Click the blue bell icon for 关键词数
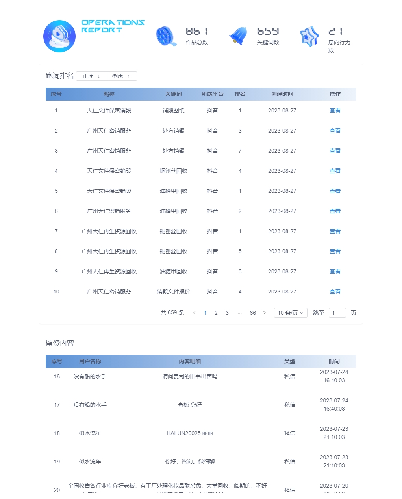This screenshot has height=499, width=402. 238,36
